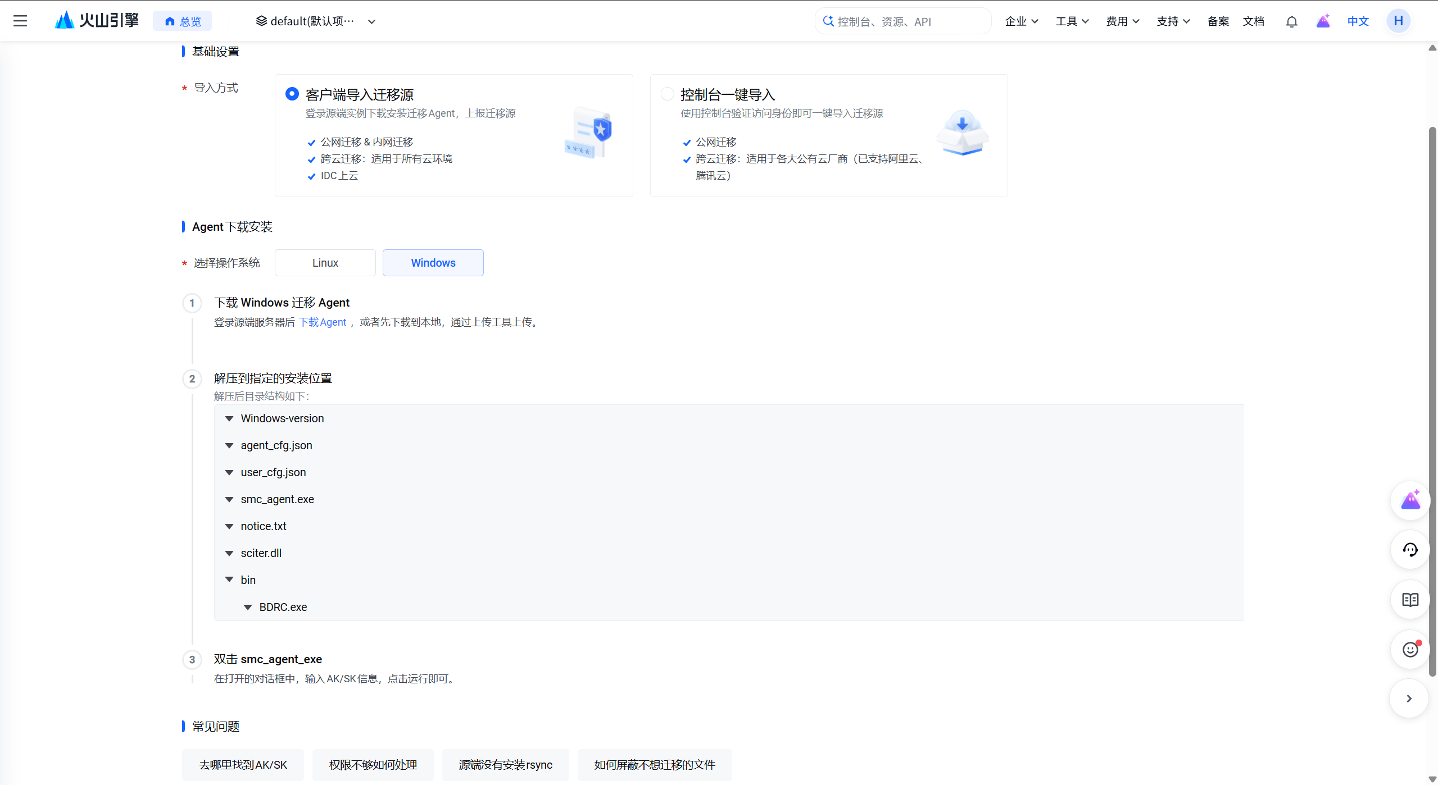This screenshot has height=785, width=1438.
Task: Open FAQ 源端没有安装rsync
Action: coord(505,765)
